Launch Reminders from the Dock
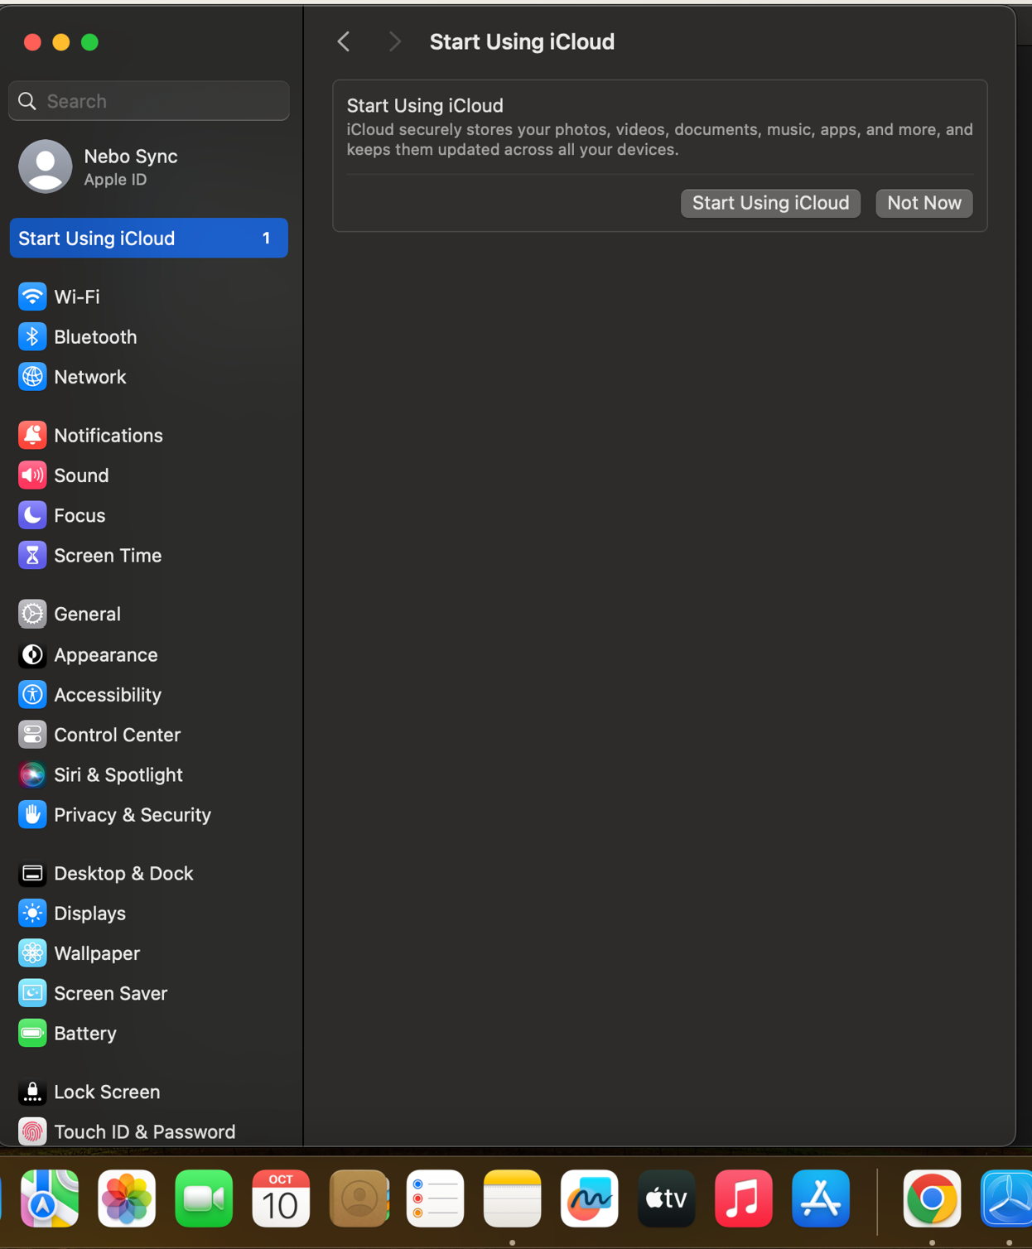Screen dimensions: 1032x1249 point(436,1198)
